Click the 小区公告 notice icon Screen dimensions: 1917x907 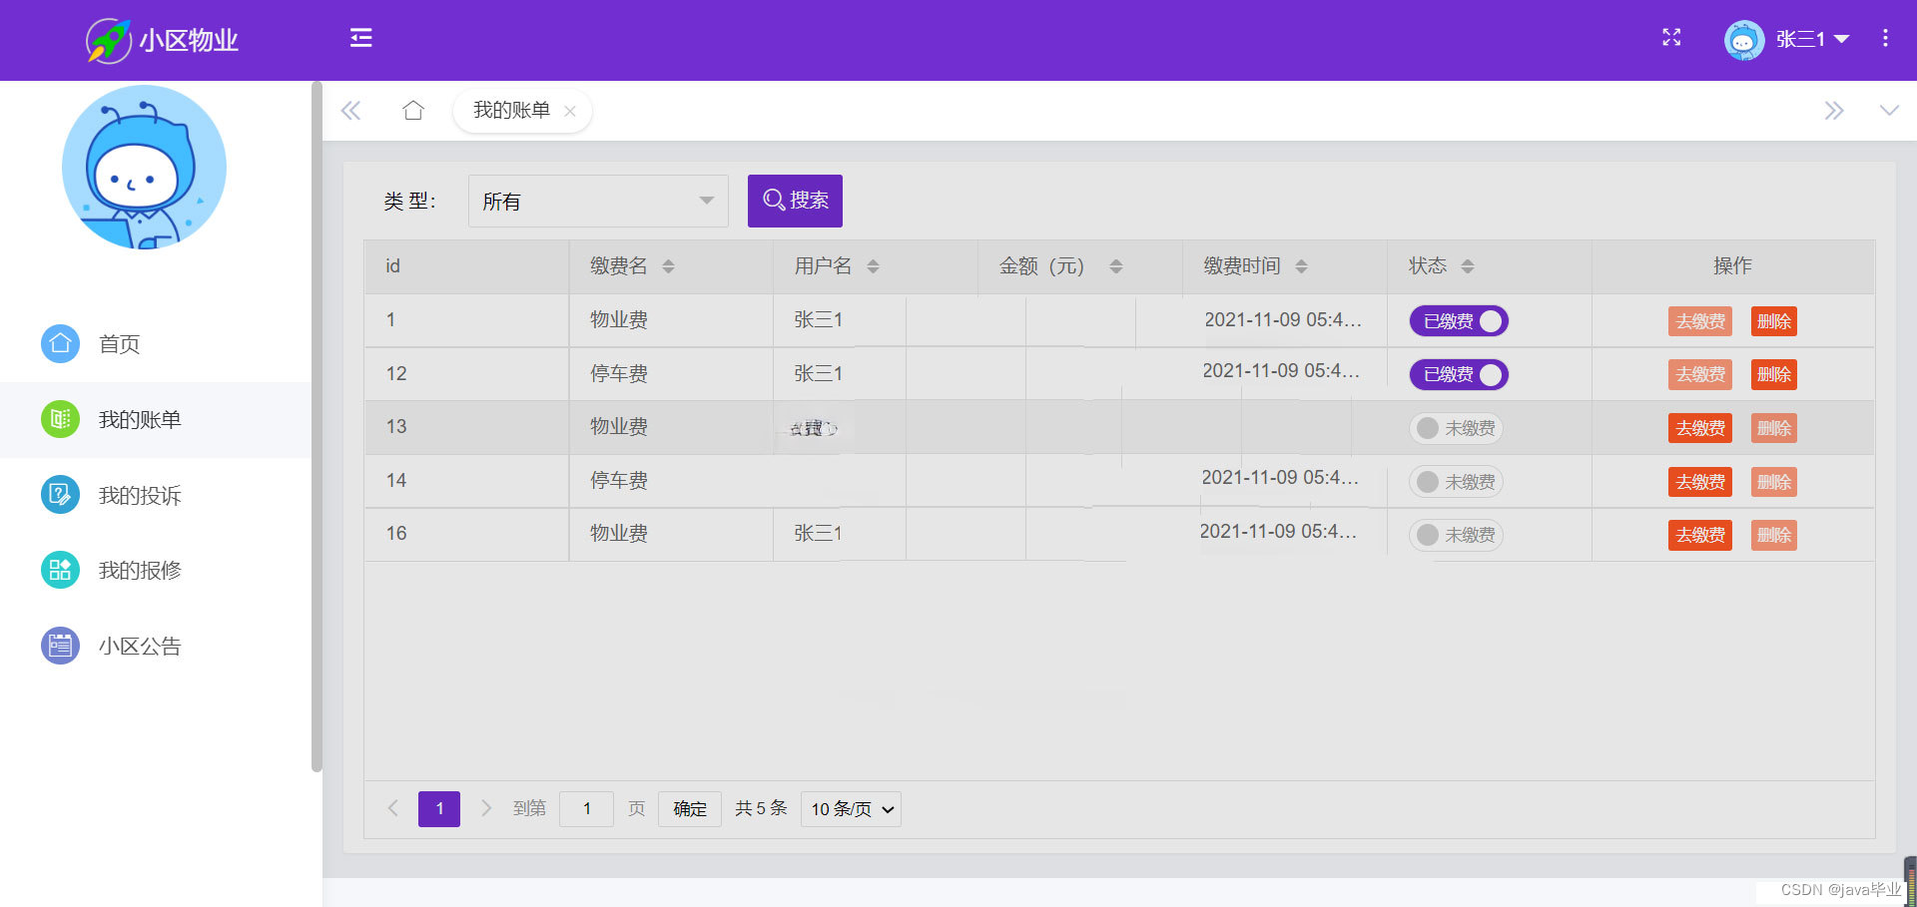coord(60,646)
